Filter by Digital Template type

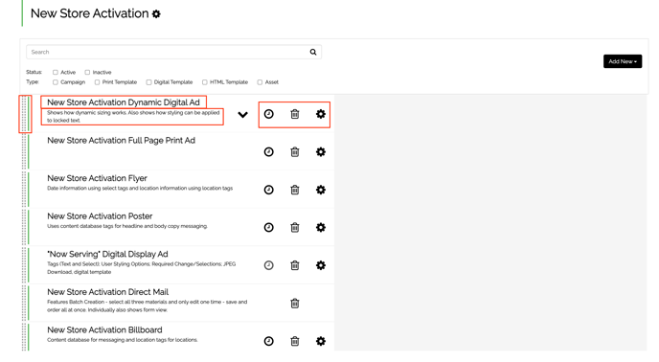148,82
